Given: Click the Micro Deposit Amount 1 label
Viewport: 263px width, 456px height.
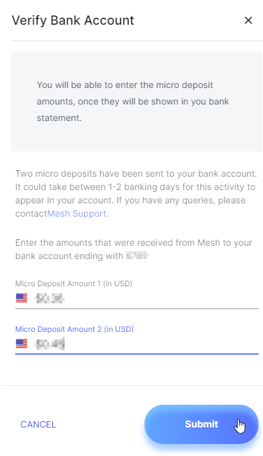Looking at the screenshot, I should tap(74, 284).
